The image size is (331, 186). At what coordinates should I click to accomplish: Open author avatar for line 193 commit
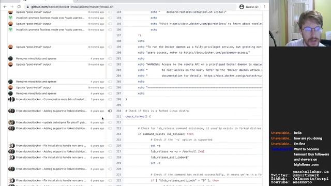tap(10, 12)
